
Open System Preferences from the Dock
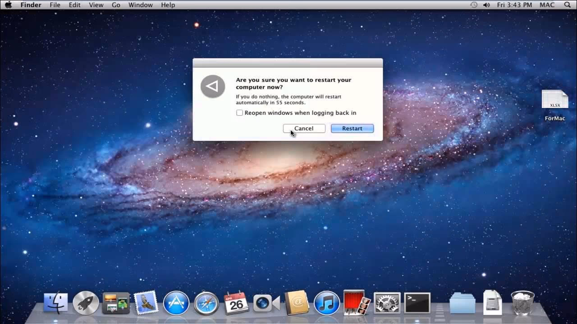pyautogui.click(x=386, y=303)
